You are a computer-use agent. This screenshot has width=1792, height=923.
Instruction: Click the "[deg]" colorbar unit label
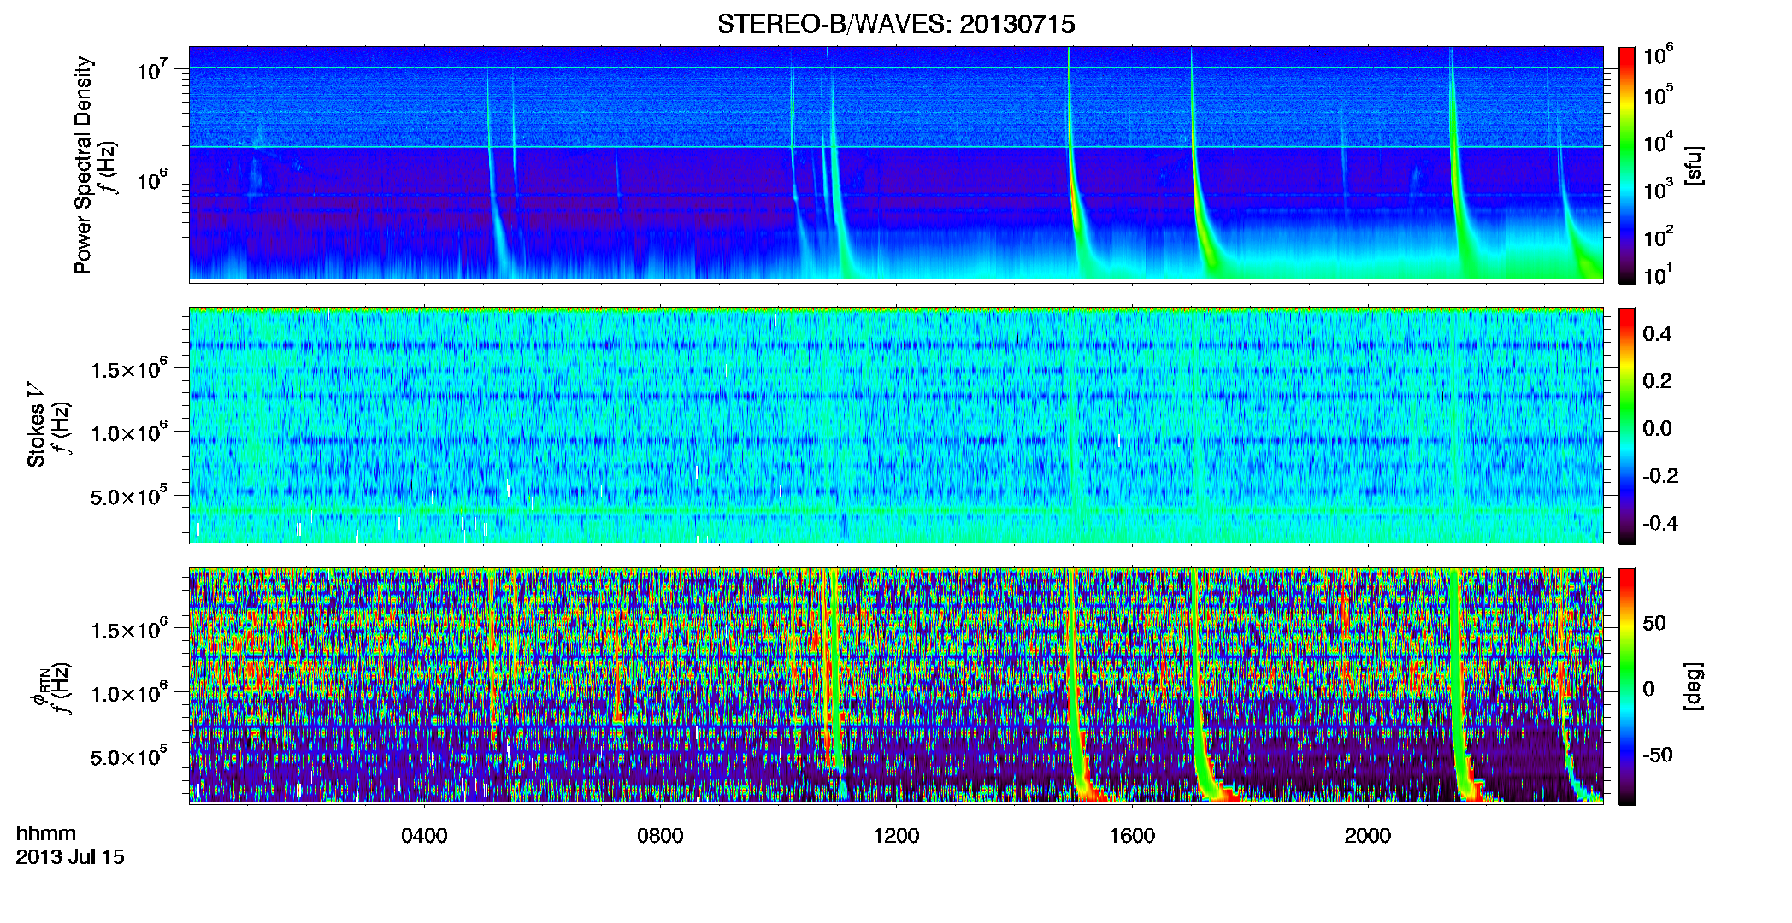pyautogui.click(x=1693, y=686)
